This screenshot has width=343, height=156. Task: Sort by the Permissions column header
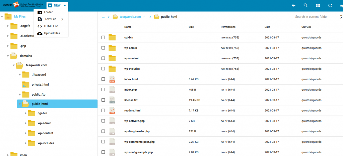click(228, 27)
